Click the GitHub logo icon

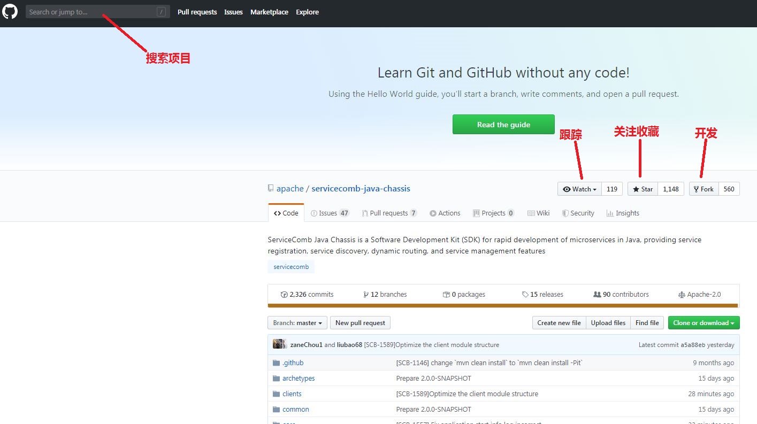tap(10, 11)
